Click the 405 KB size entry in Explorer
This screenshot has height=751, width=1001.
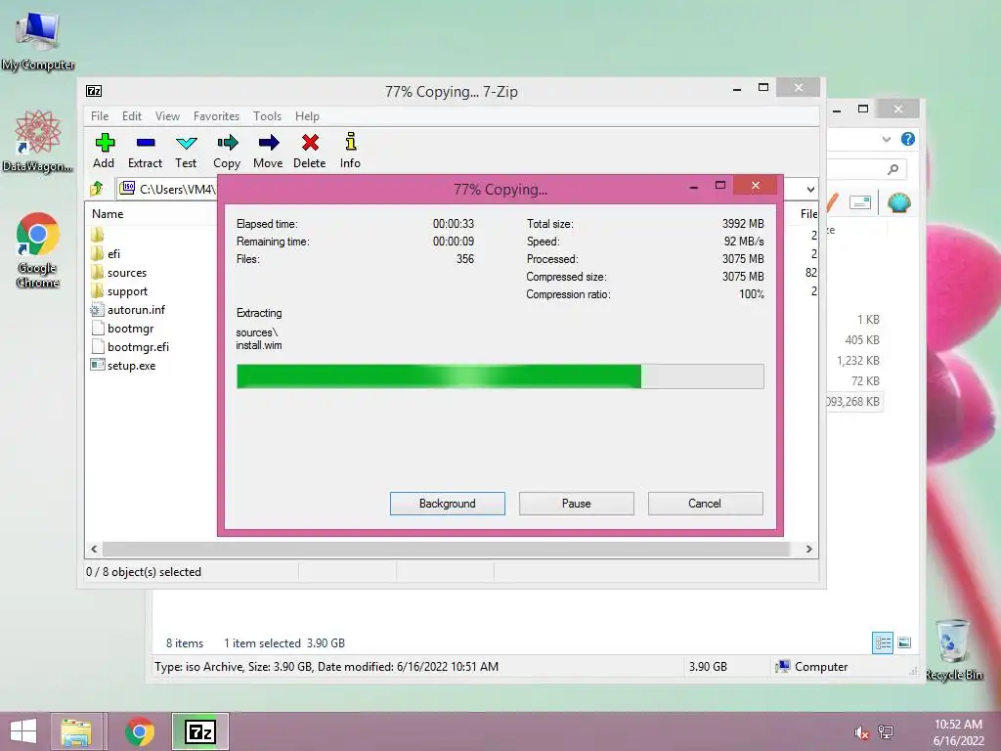(862, 340)
